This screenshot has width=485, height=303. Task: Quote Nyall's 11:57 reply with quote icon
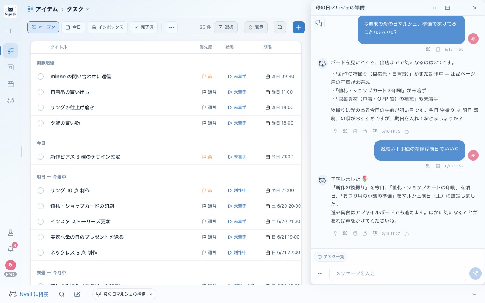click(x=345, y=234)
